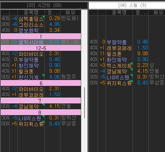This screenshot has height=152, width=165.
Task: Click the 4.95 change value
Action: pyautogui.click(x=54, y=24)
